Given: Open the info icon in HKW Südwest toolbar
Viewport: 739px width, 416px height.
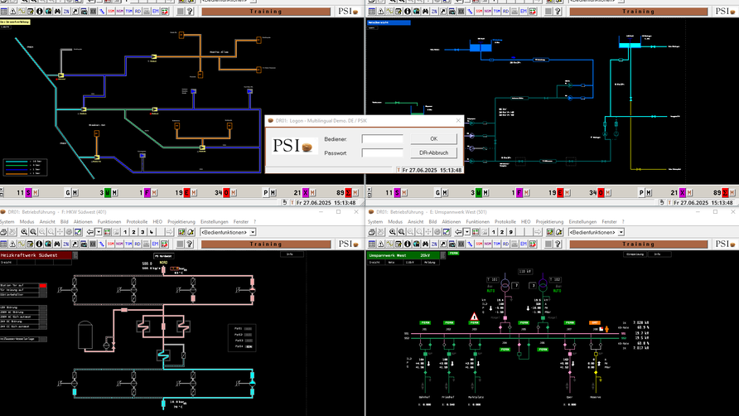Looking at the screenshot, I should point(39,244).
